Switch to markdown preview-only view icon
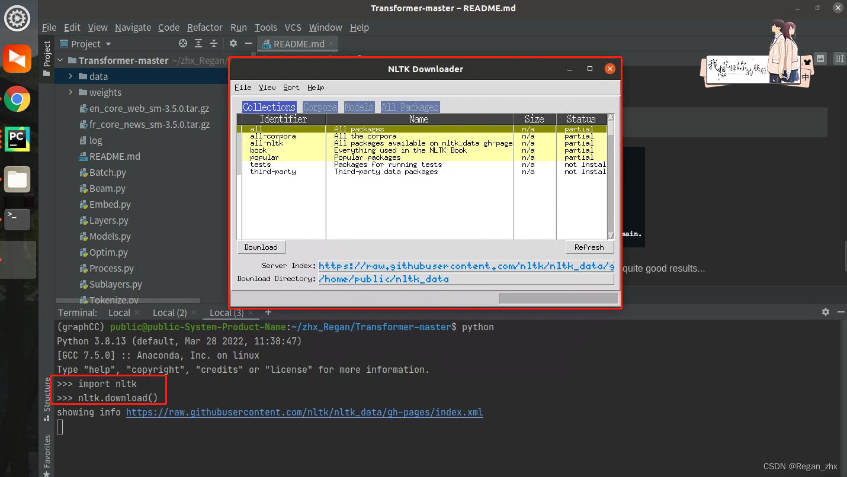Screen dimensions: 847x477 click(820, 59)
